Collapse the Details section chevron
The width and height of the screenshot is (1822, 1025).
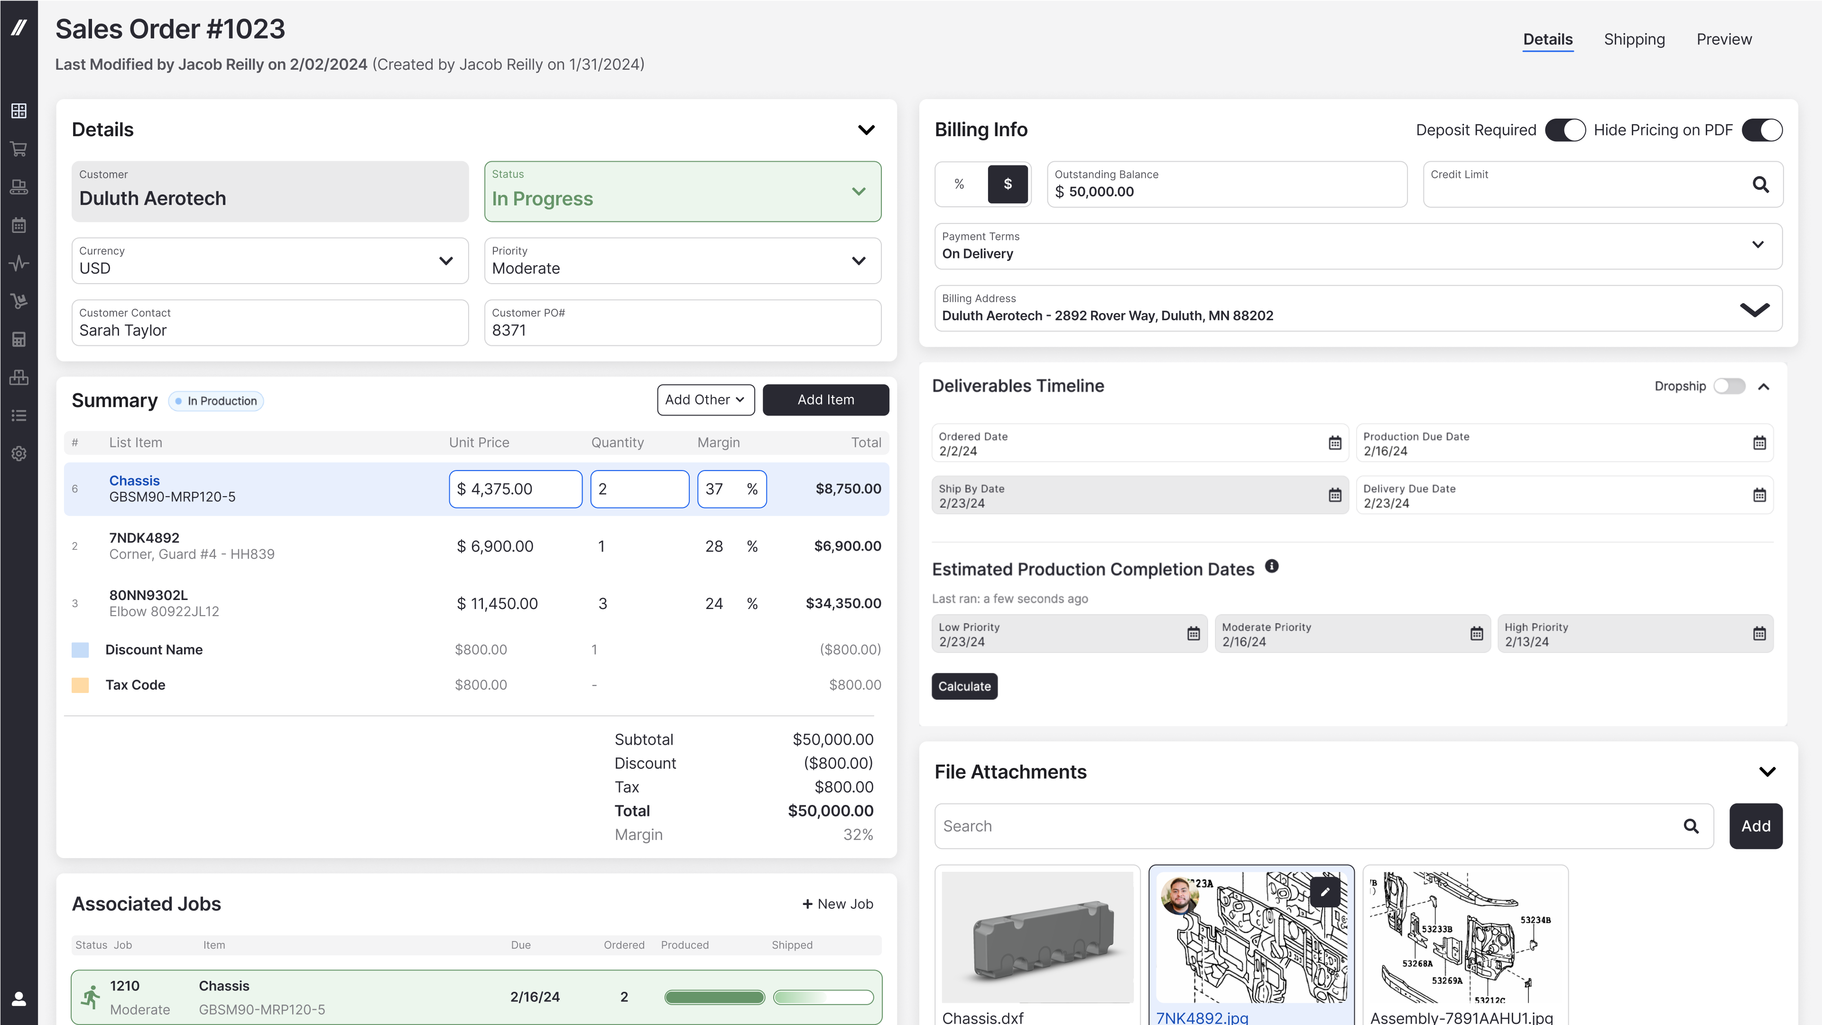click(x=866, y=129)
